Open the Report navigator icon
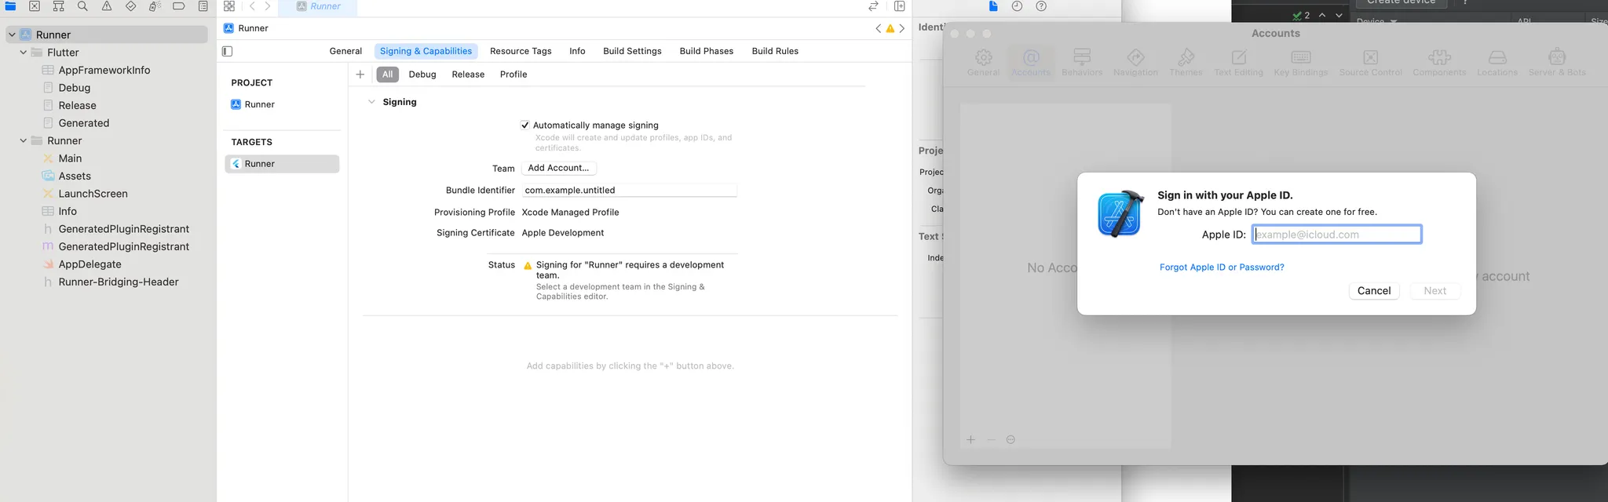 pos(203,6)
